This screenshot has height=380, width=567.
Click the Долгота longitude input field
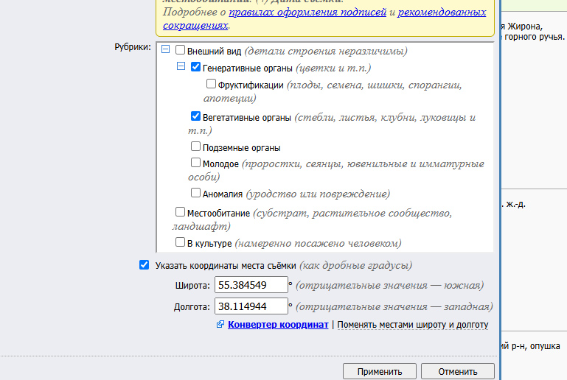coord(251,306)
